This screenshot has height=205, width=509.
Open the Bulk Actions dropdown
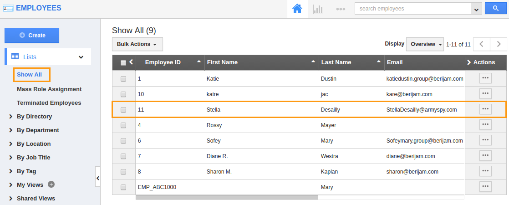click(137, 44)
